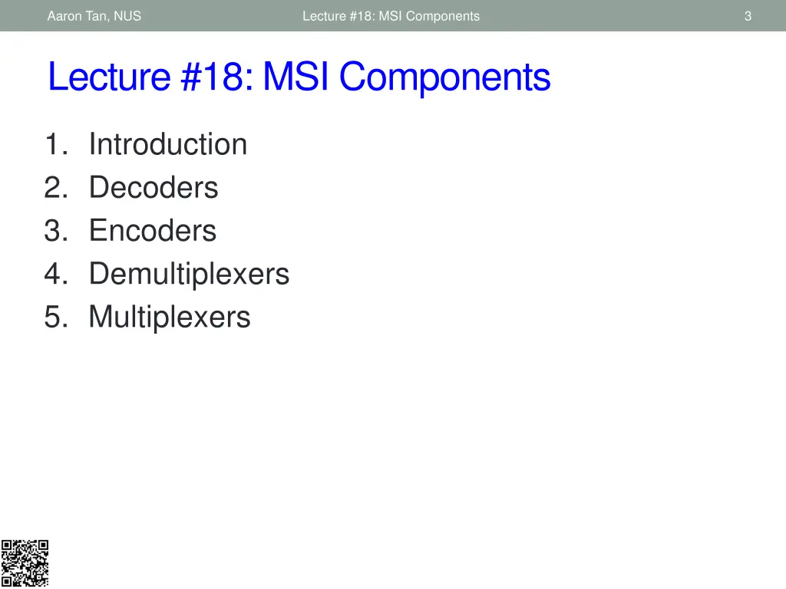Screen dimensions: 786x589
Task: Click MSI in the blue title
Action: (296, 76)
